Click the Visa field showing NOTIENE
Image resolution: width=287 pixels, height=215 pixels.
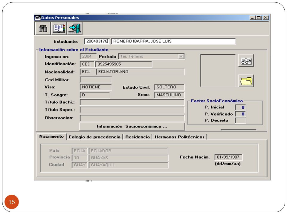point(96,87)
